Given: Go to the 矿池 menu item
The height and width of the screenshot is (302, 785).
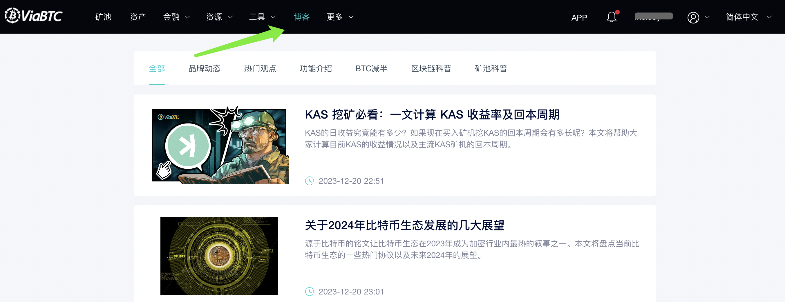Looking at the screenshot, I should click(x=103, y=17).
